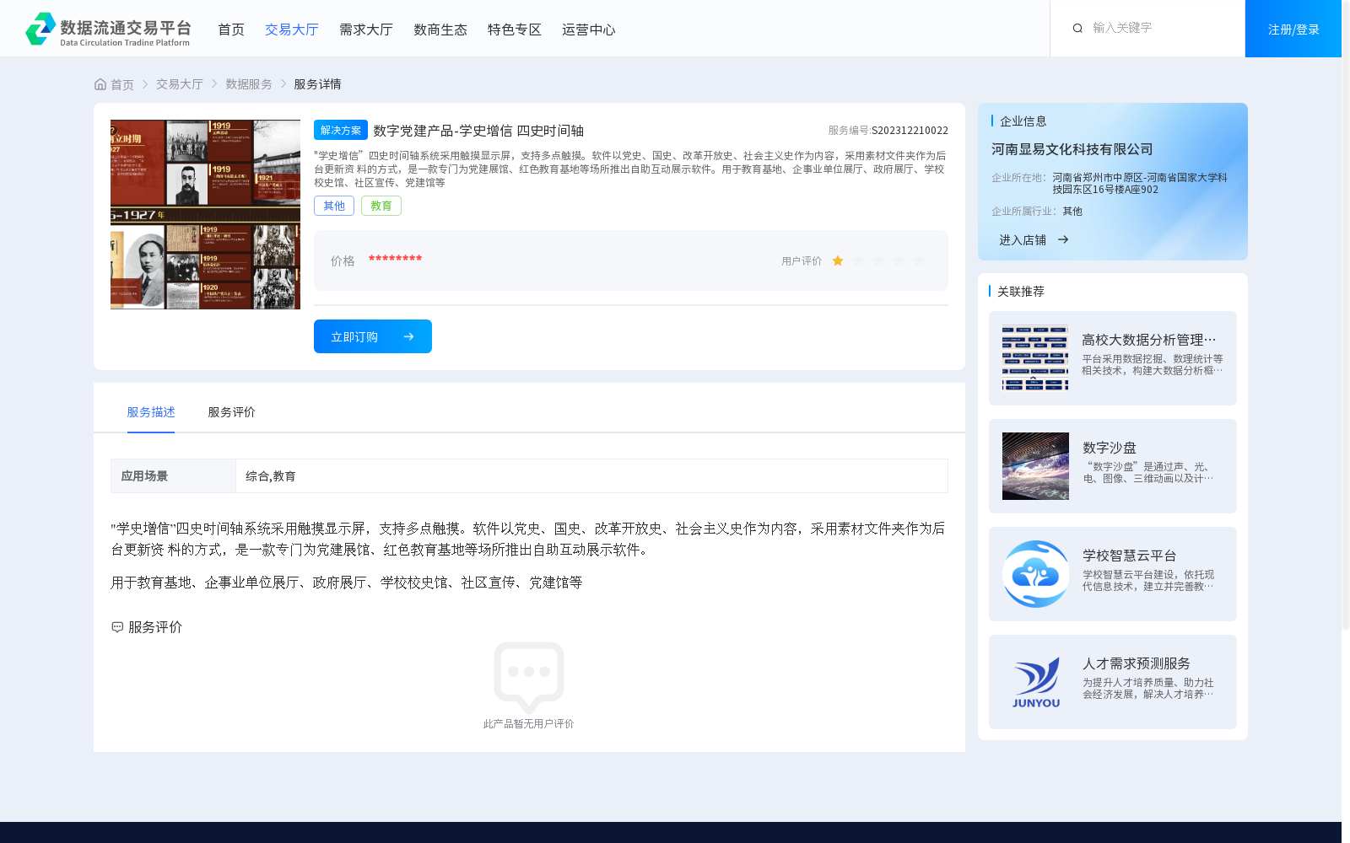Click the 学校智慧云平台 cloud icon
This screenshot has width=1350, height=843.
[x=1035, y=574]
